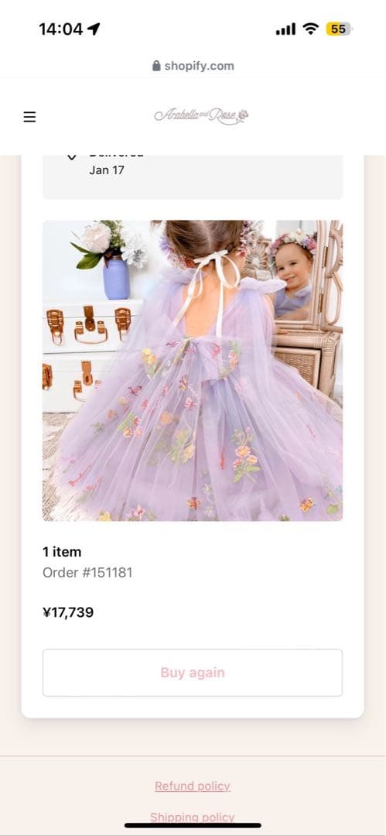Tap the yellow battery indicator showing 55
This screenshot has height=836, width=386.
point(339,29)
